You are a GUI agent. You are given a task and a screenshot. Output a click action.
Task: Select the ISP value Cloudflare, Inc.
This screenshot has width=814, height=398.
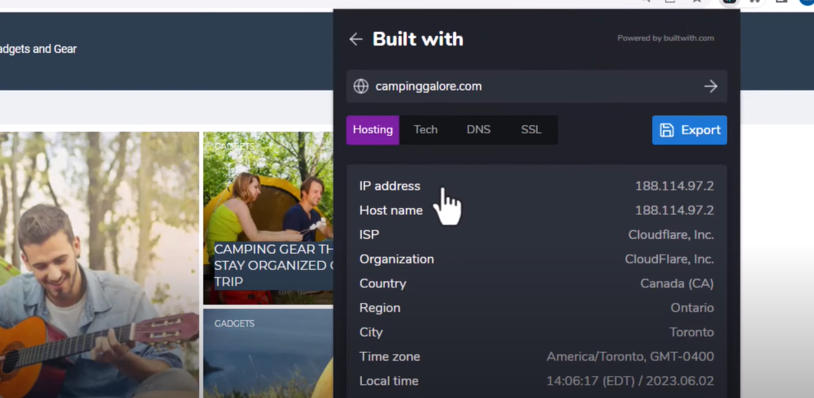671,235
